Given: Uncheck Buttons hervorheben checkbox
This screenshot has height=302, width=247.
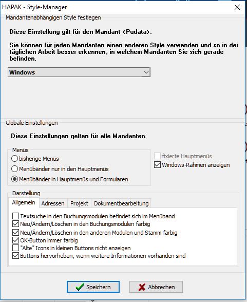Looking at the screenshot, I should click(x=15, y=256).
